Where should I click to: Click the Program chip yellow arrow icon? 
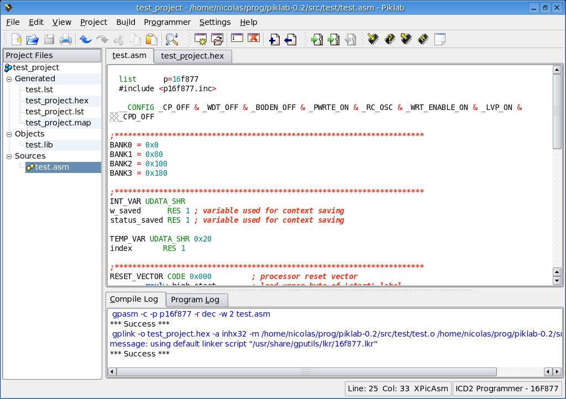click(373, 39)
